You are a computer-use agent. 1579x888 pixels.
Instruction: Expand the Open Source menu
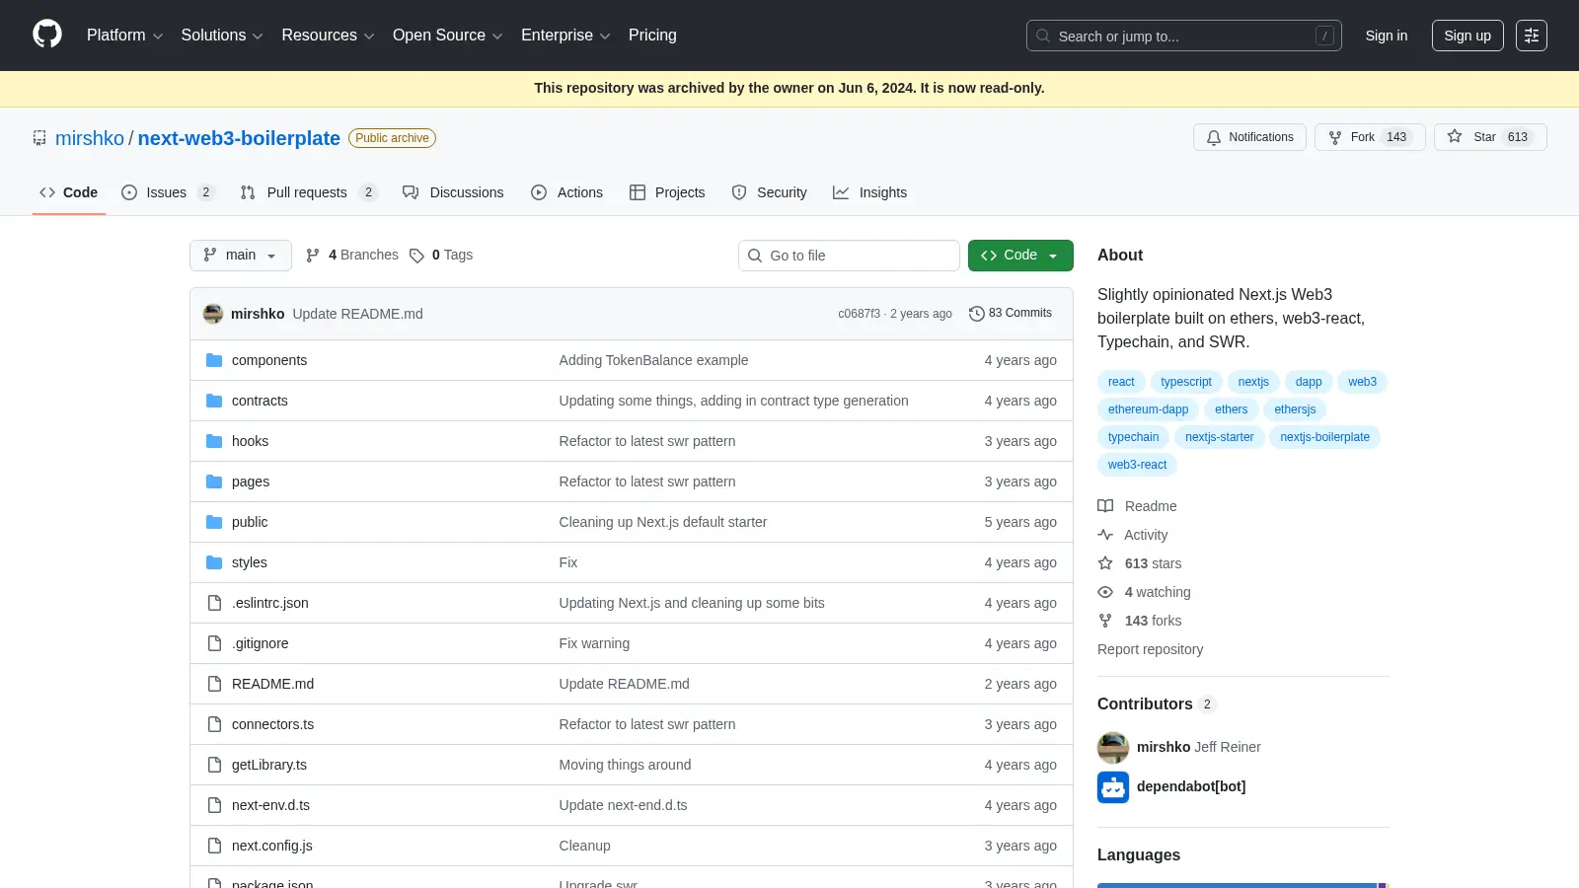tap(448, 36)
